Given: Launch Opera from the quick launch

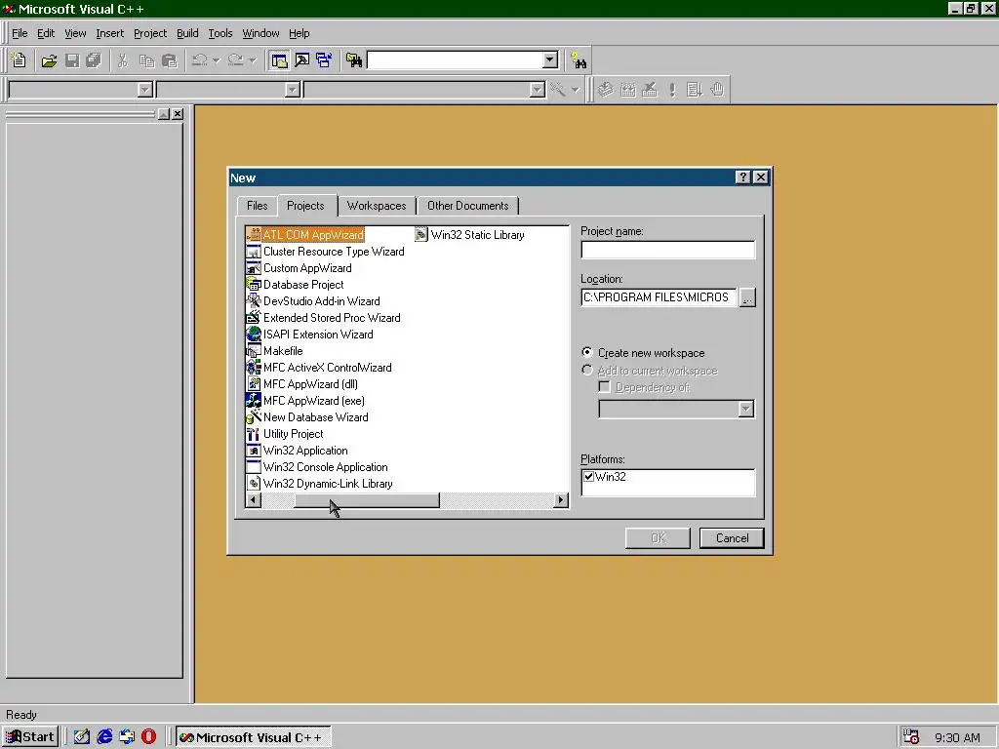Looking at the screenshot, I should pos(148,737).
